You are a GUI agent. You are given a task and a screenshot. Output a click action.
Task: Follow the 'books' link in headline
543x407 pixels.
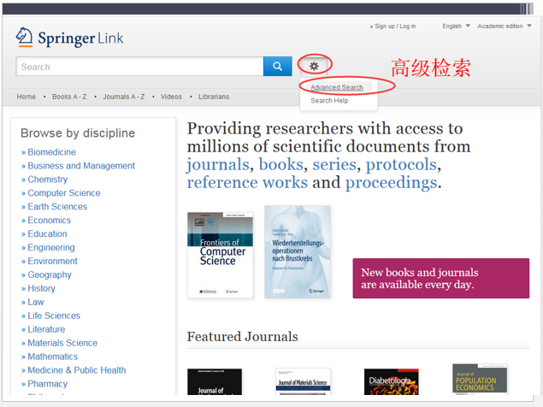pos(280,164)
